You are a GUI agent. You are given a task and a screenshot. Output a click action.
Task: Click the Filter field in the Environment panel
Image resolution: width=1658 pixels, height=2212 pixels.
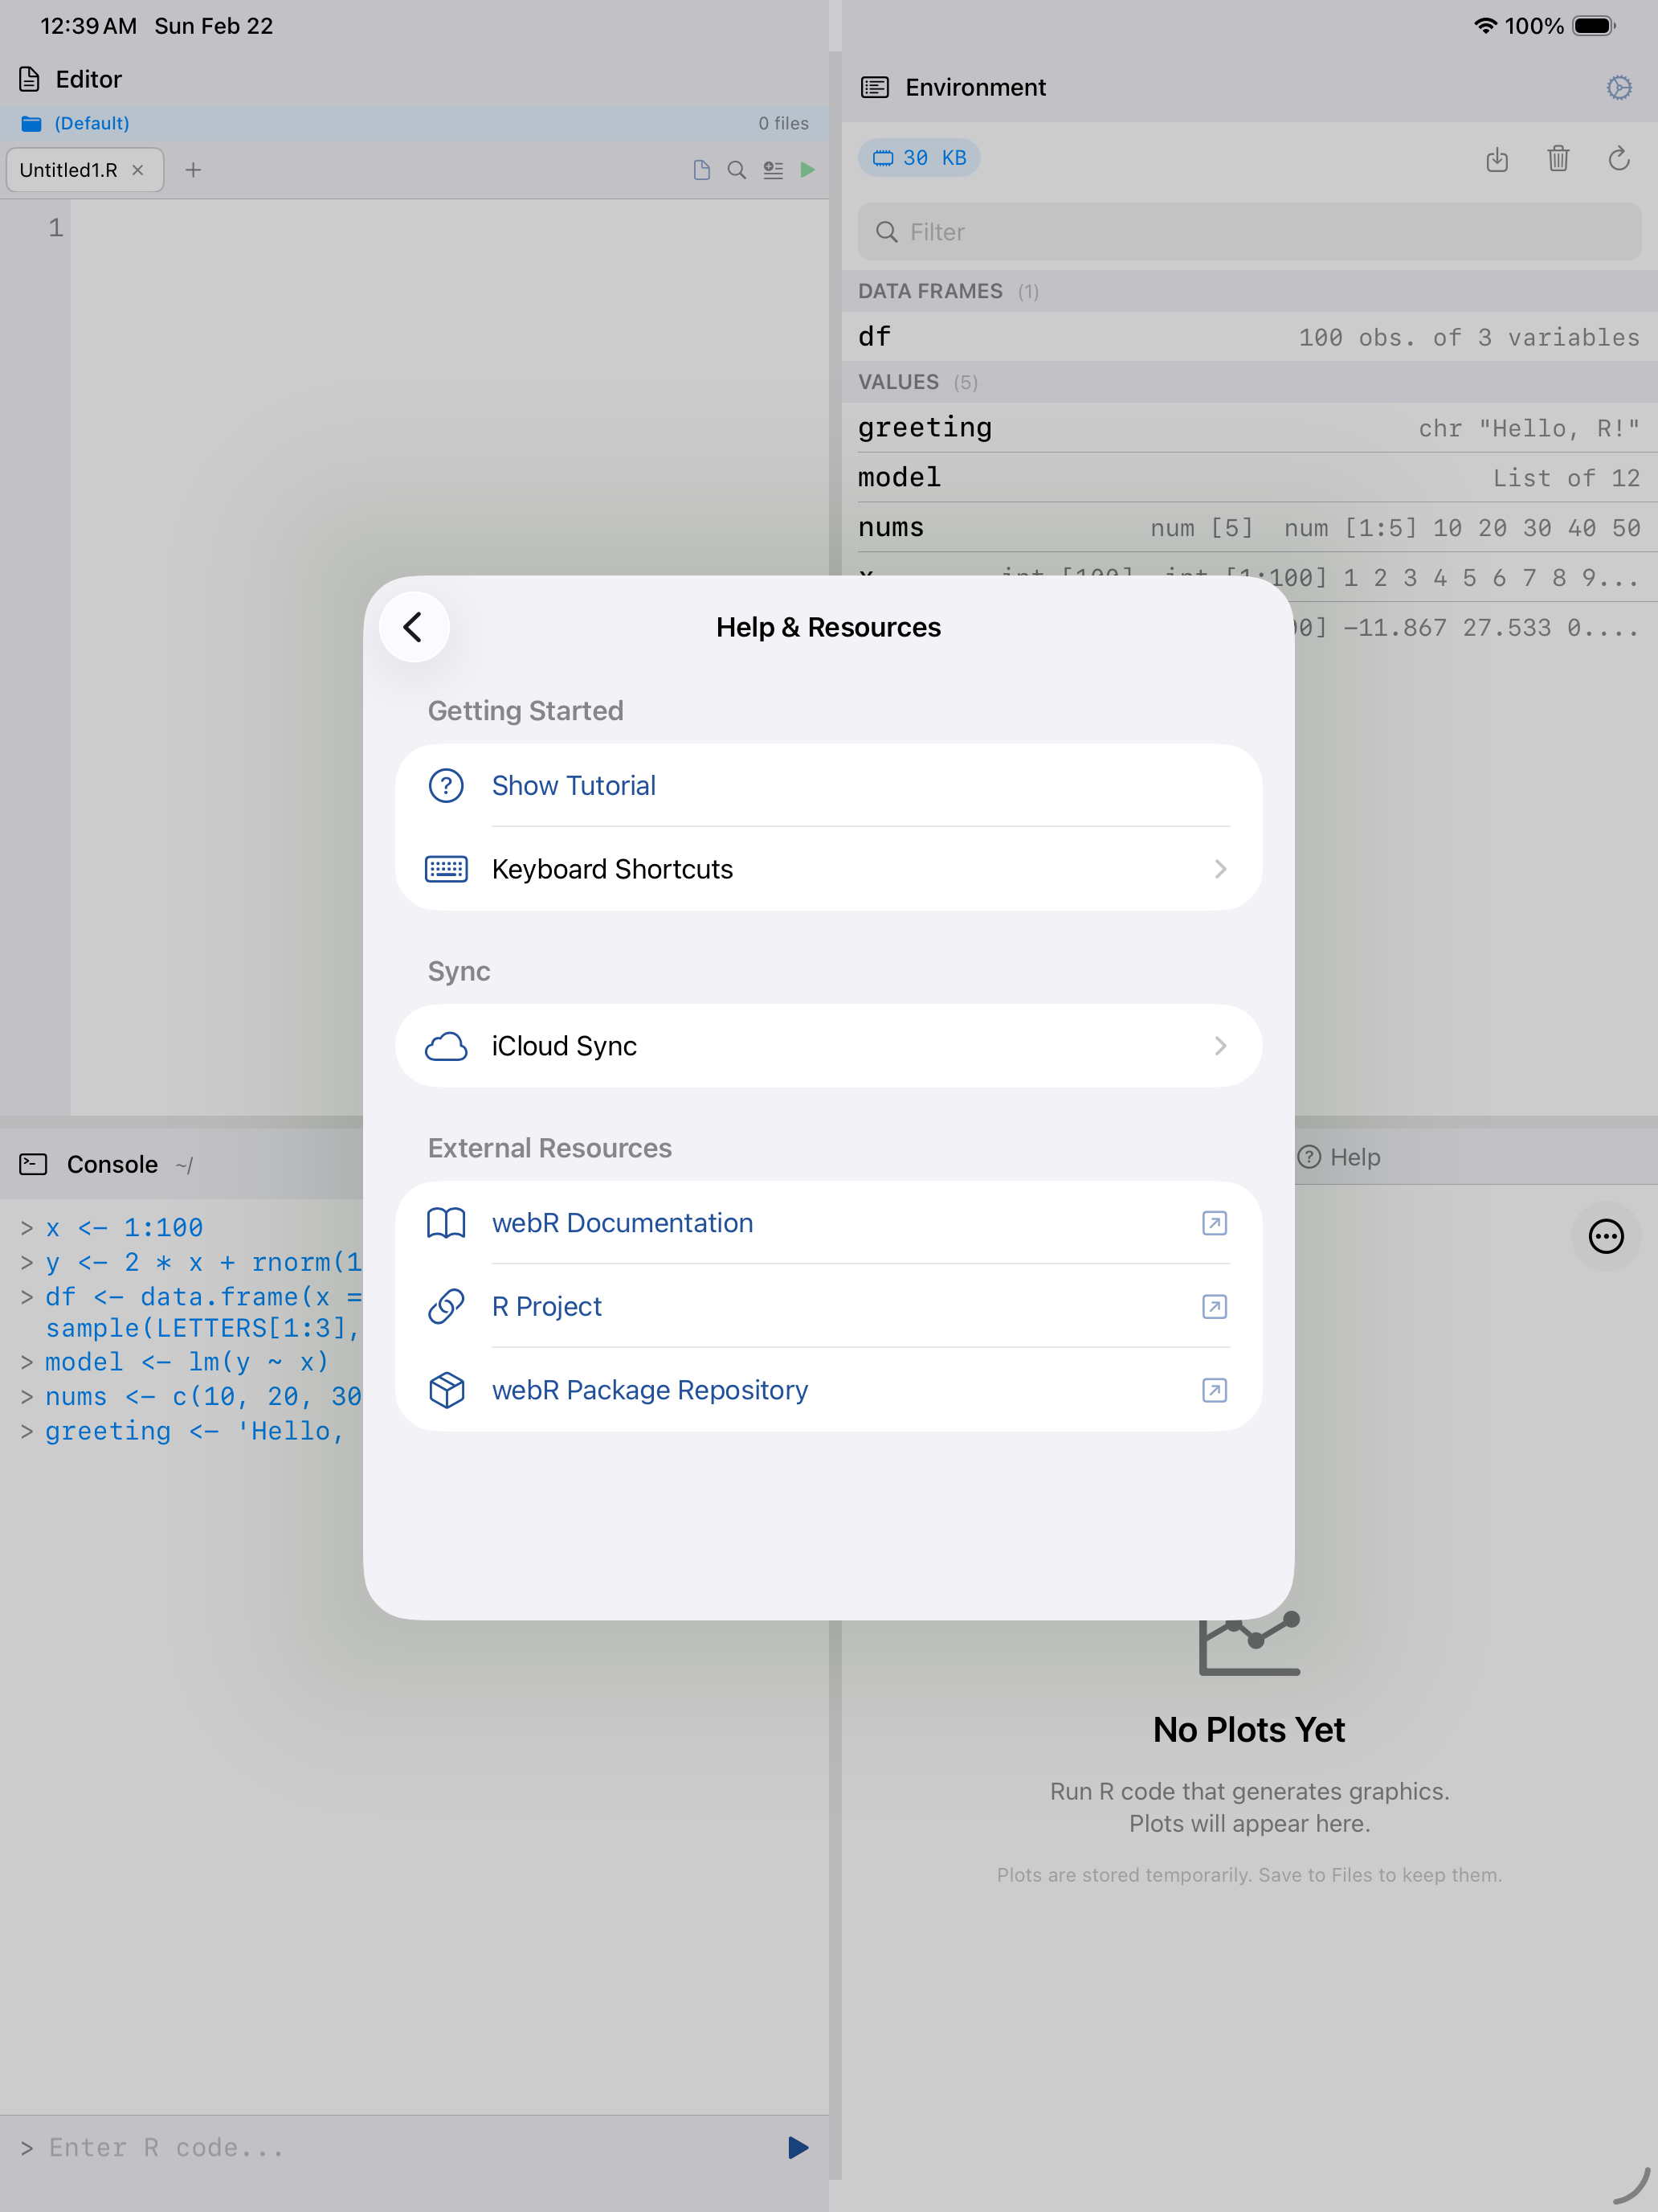1248,232
